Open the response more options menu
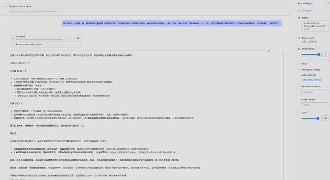Viewport: 330px width, 180px height. click(280, 51)
